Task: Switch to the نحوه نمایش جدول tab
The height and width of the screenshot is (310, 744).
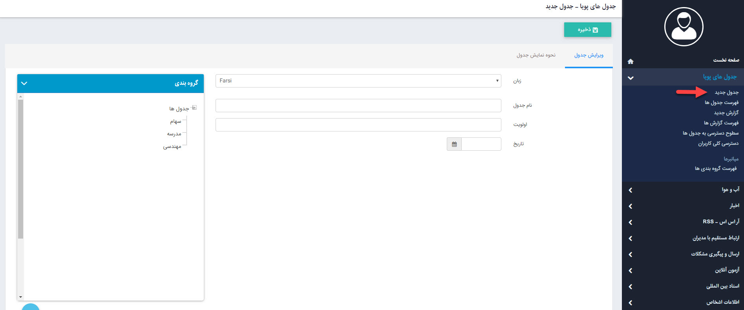Action: 536,55
